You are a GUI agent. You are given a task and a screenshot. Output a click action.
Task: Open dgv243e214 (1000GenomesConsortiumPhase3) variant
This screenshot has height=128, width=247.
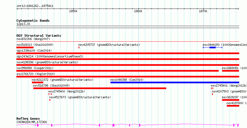point(50,56)
